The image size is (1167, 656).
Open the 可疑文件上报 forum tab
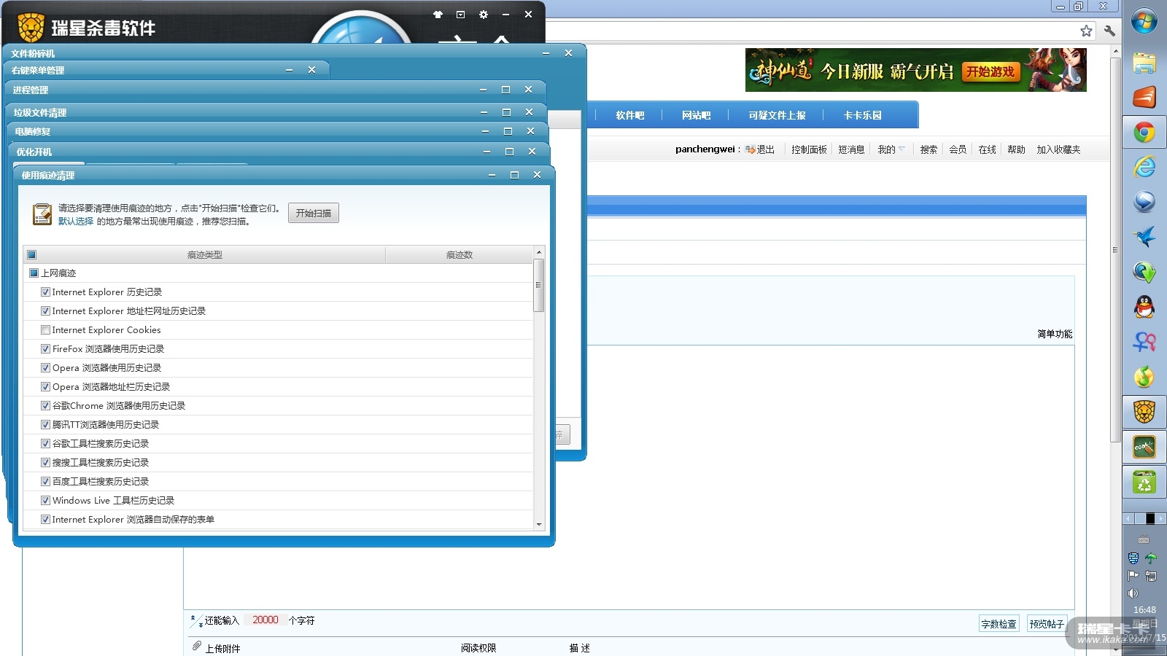coord(777,115)
